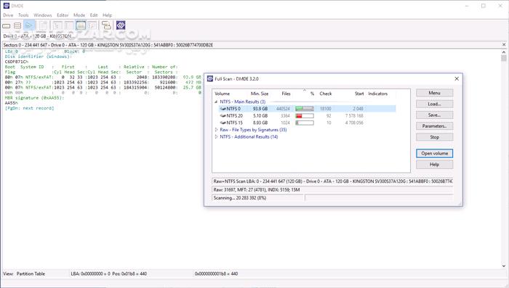Click the drive icon next to NTFS 15

pyautogui.click(x=223, y=123)
